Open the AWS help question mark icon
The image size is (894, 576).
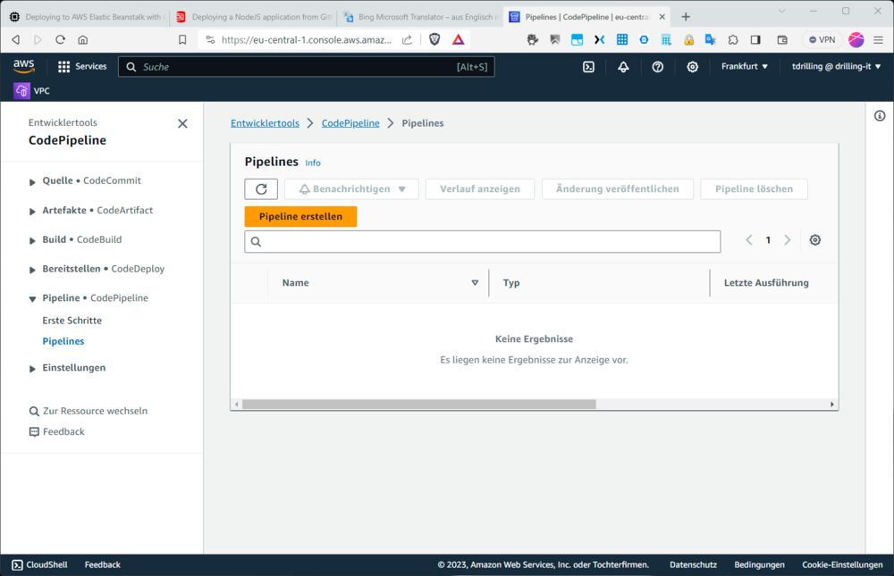click(x=658, y=67)
